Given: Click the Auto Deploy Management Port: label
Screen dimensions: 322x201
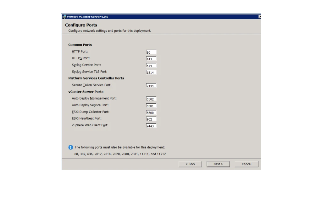Looking at the screenshot, I should click(94, 98).
